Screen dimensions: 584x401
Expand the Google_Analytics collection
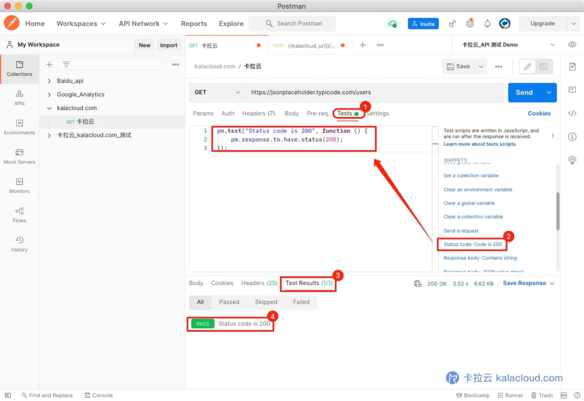click(x=49, y=95)
